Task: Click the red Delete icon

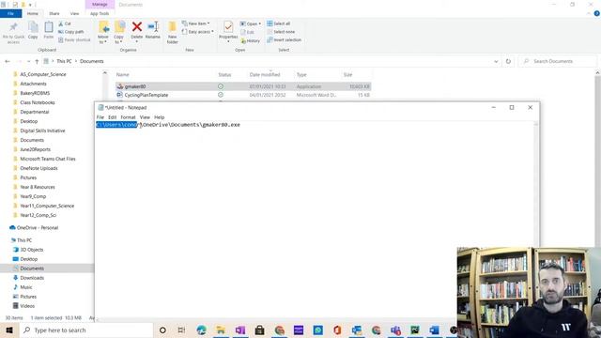Action: pos(137,27)
